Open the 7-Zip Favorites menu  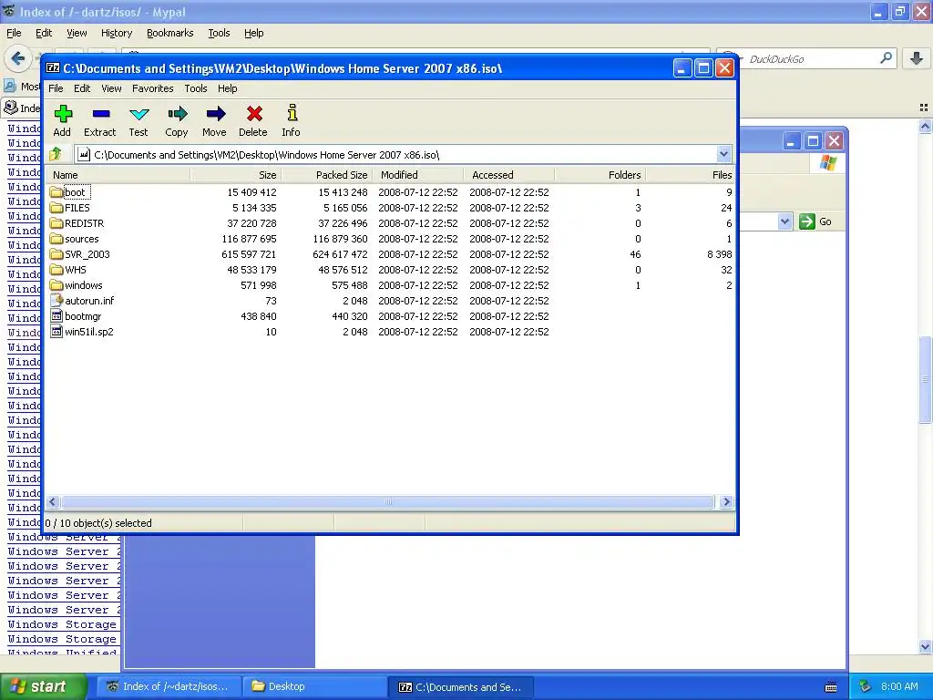[x=153, y=88]
